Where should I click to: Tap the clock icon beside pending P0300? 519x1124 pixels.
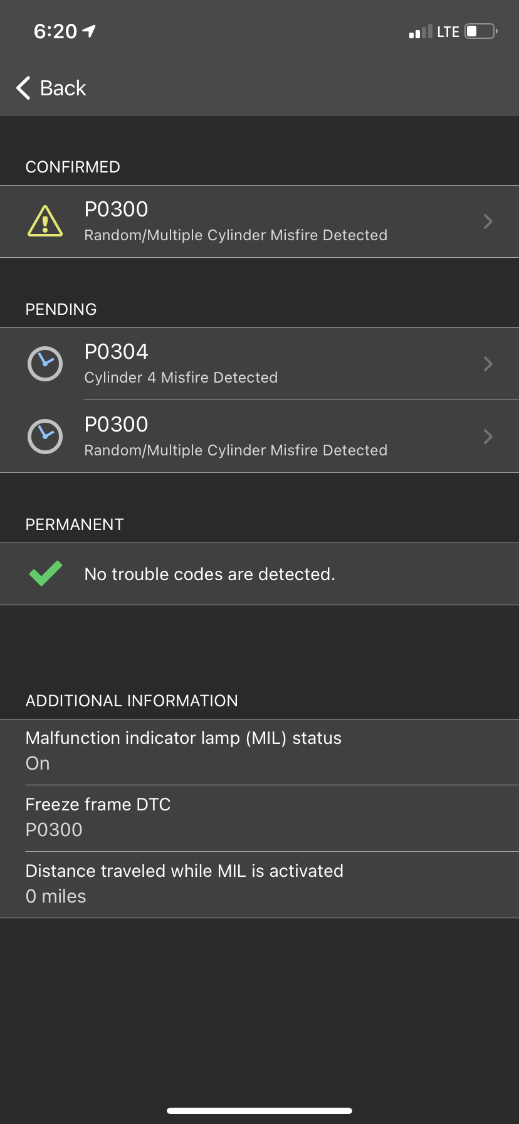point(45,437)
